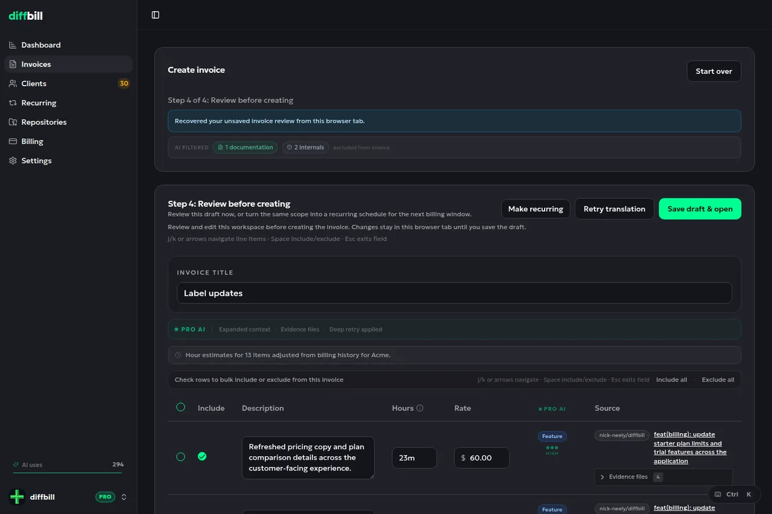772x514 pixels.
Task: Check the bulk-select circle for pricing copy row
Action: pyautogui.click(x=180, y=457)
